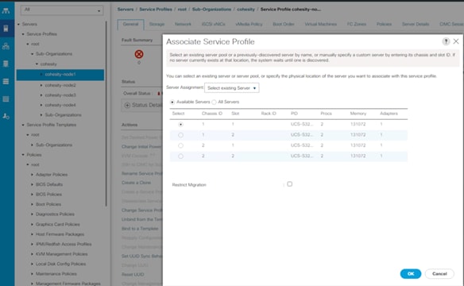Switch to the vMedia Policy tab
The image size is (464, 286).
(249, 25)
